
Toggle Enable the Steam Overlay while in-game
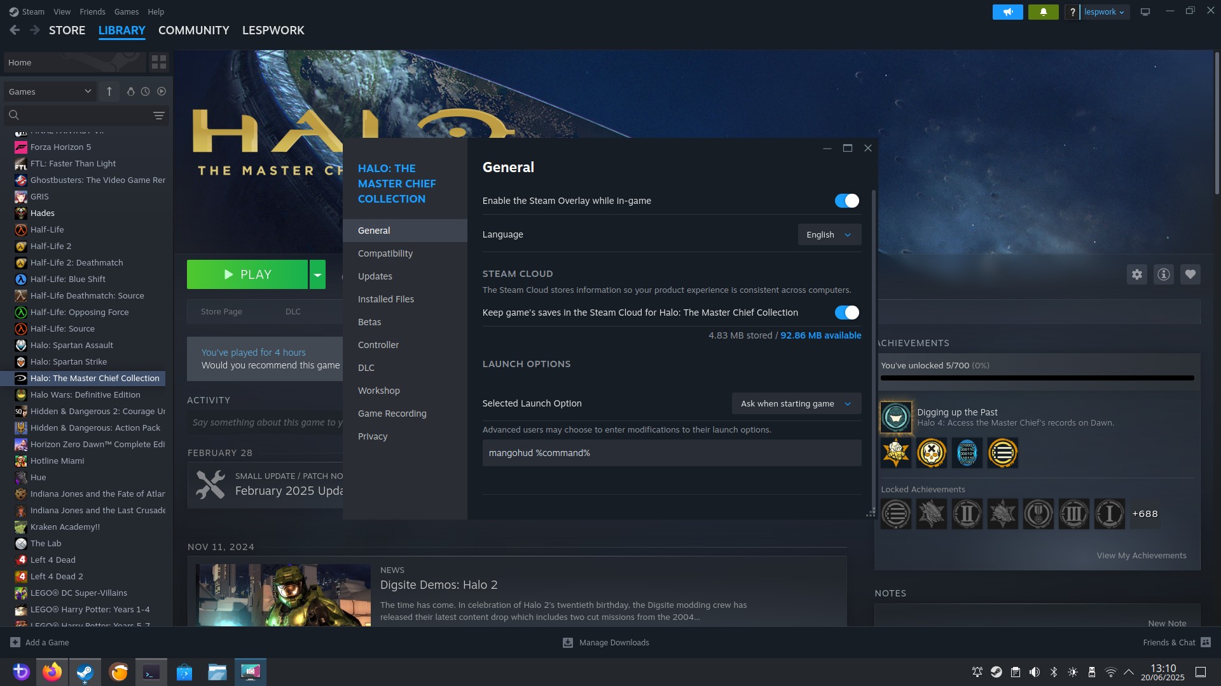847,201
